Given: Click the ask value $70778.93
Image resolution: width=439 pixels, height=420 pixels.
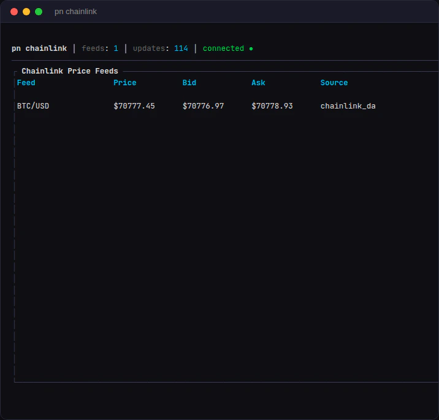Looking at the screenshot, I should [x=272, y=106].
